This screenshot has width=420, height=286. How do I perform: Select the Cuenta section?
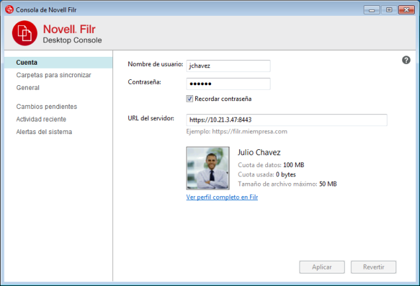26,63
